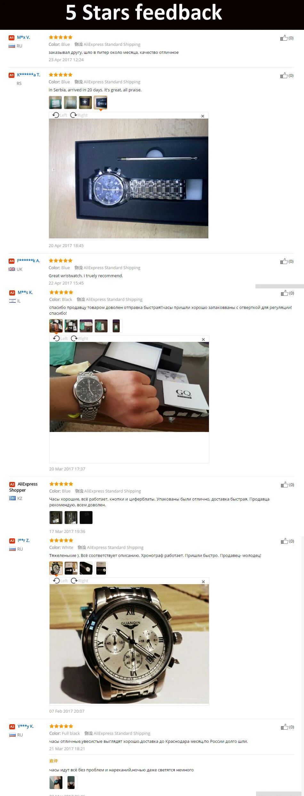Close the GUANQIN white watch image viewer
The image size is (304, 796).
coord(203,582)
